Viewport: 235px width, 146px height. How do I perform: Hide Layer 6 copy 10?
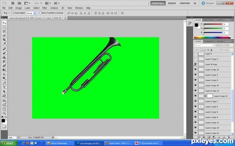pos(195,70)
